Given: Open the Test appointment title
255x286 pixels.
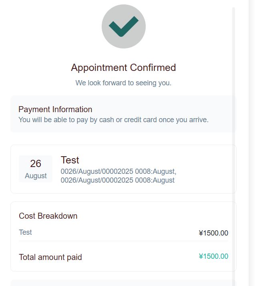Looking at the screenshot, I should [x=70, y=160].
